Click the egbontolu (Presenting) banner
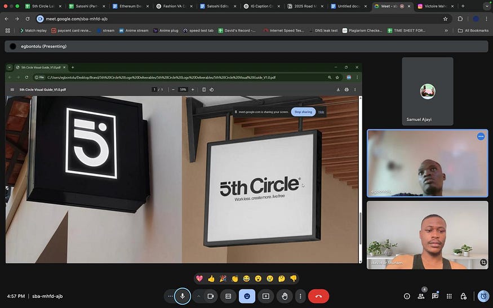Screen dimensions: 493x308 (x=247, y=46)
